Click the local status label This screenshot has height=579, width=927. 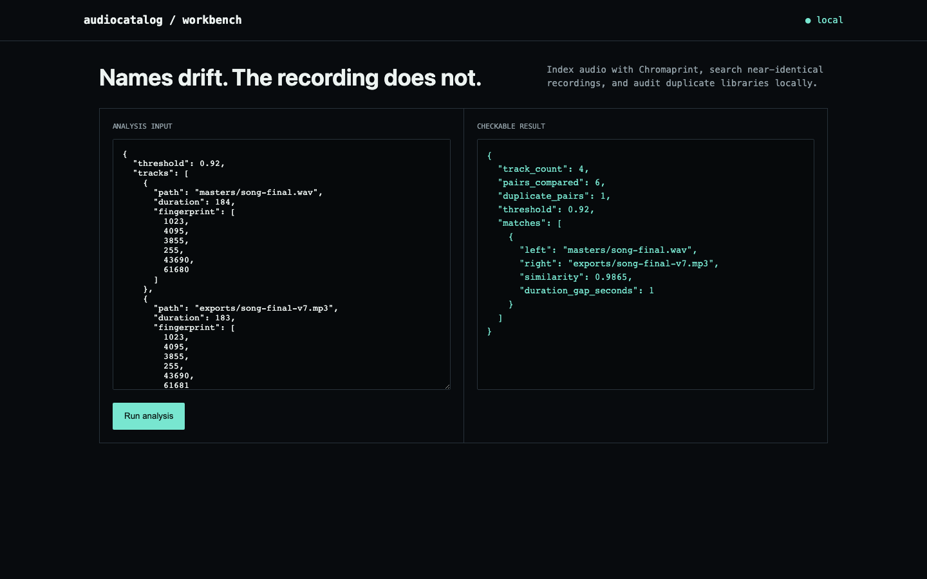[x=830, y=20]
